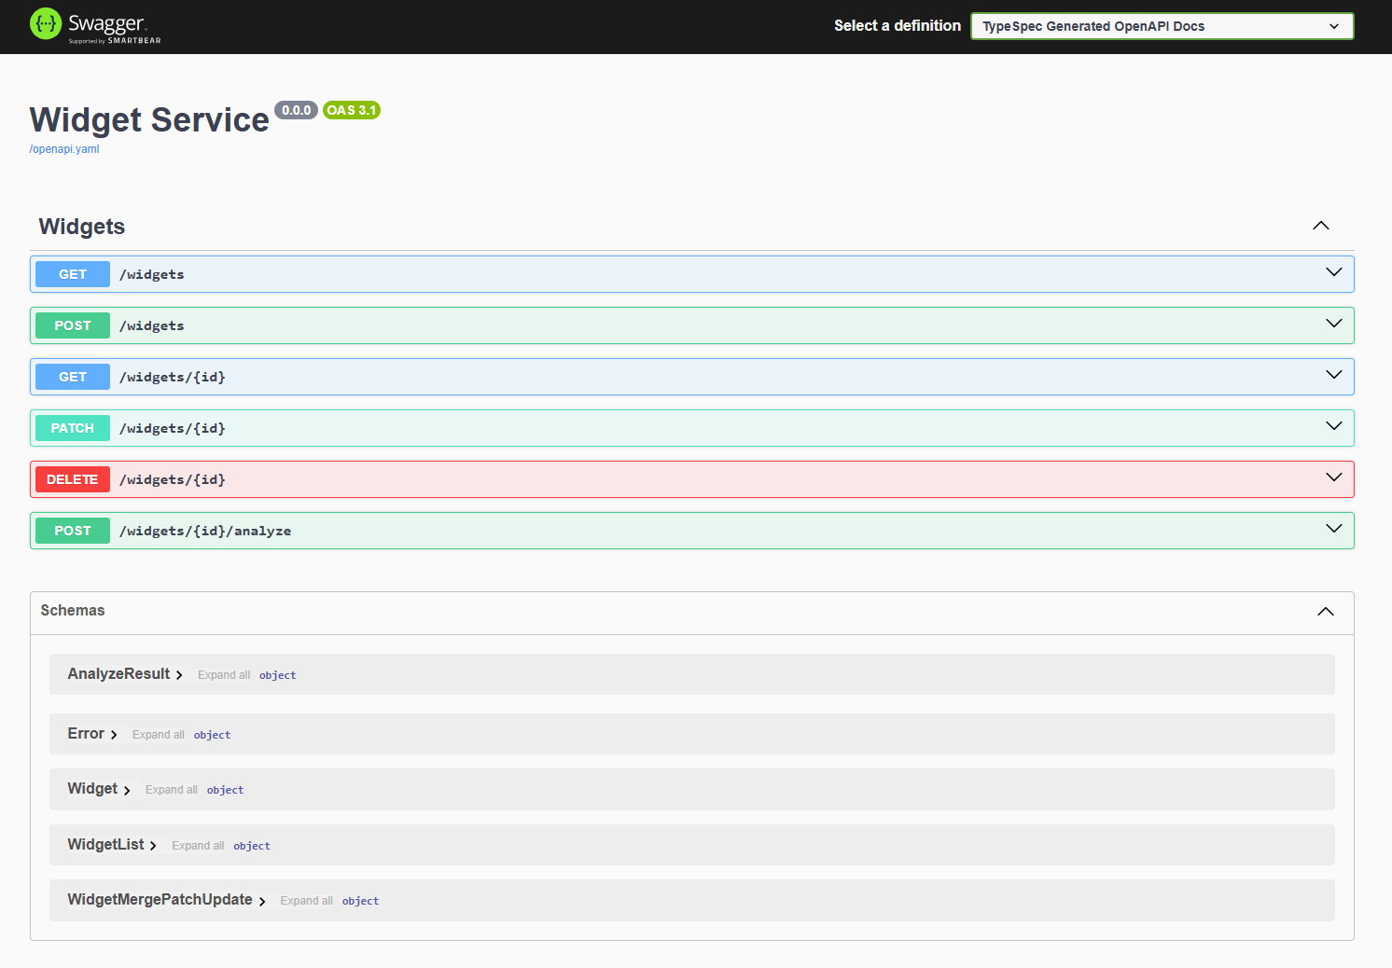
Task: Click the DELETE badge for /widgets/{id}
Action: pos(72,478)
